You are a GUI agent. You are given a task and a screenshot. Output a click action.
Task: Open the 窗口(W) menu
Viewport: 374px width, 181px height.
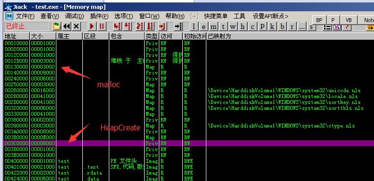(150, 16)
